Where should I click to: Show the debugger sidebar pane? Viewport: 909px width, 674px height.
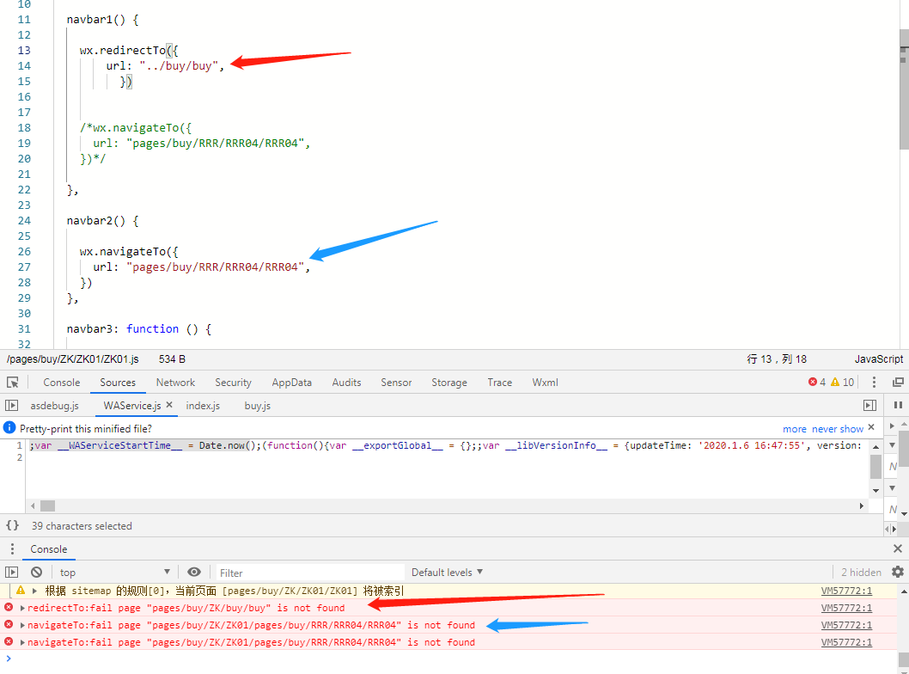pyautogui.click(x=869, y=406)
